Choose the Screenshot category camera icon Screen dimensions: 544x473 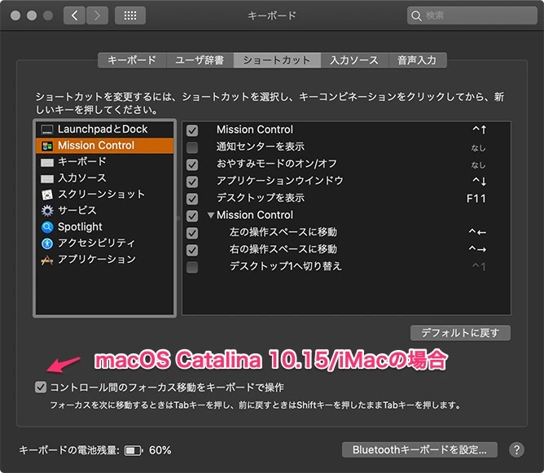point(46,195)
